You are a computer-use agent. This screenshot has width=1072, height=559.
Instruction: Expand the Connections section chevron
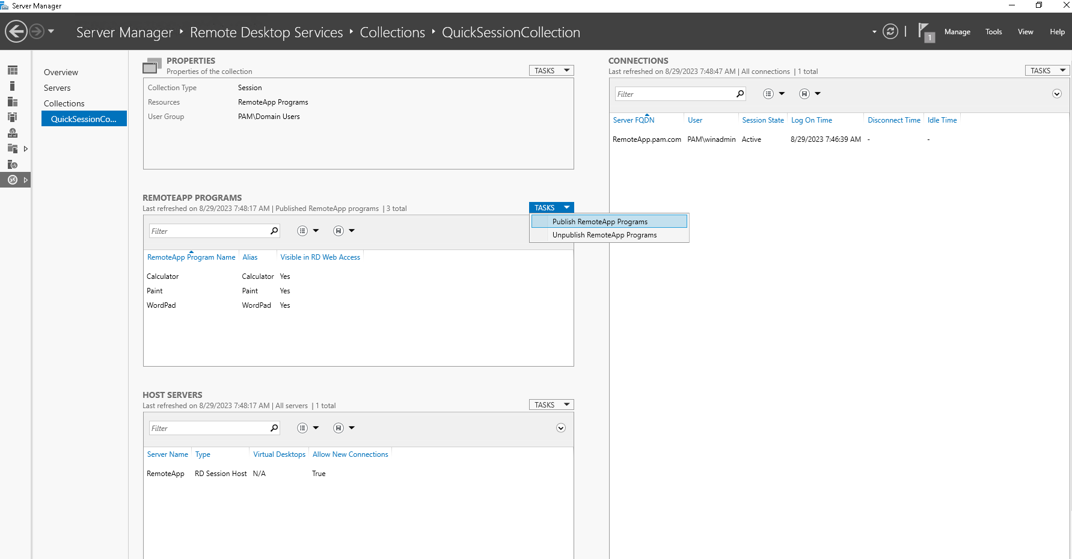coord(1056,94)
